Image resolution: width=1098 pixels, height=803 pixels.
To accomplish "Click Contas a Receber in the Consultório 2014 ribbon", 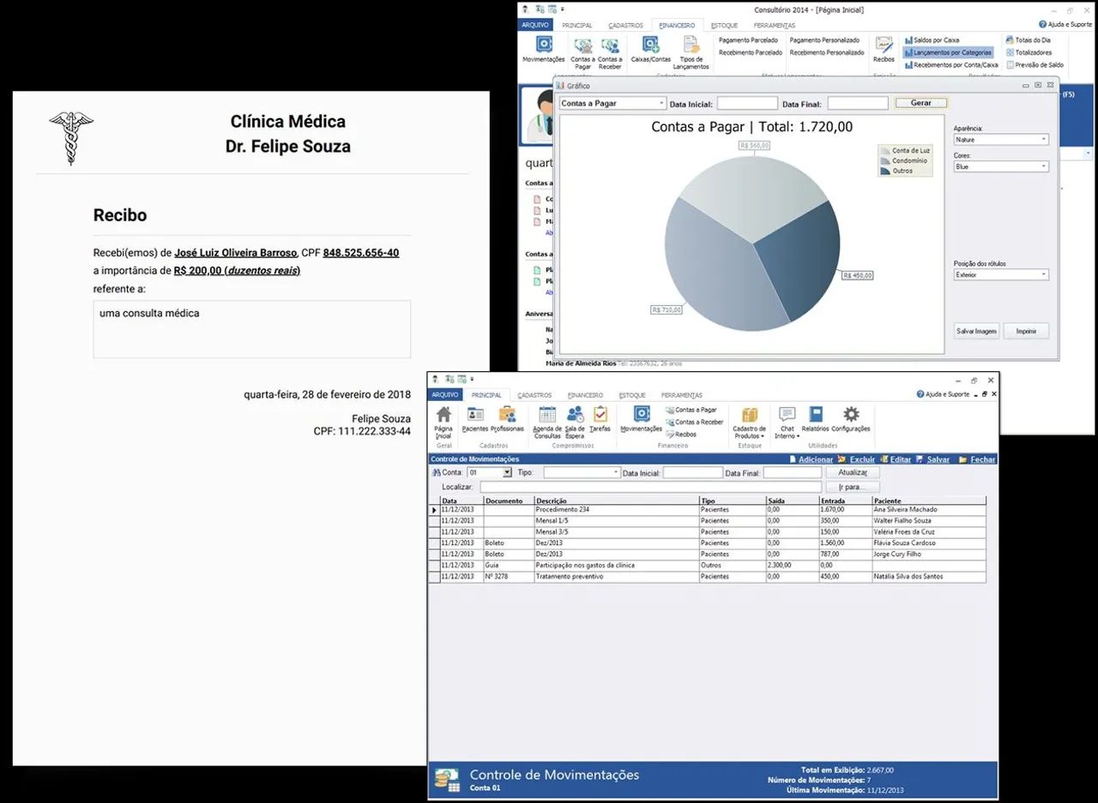I will point(610,52).
